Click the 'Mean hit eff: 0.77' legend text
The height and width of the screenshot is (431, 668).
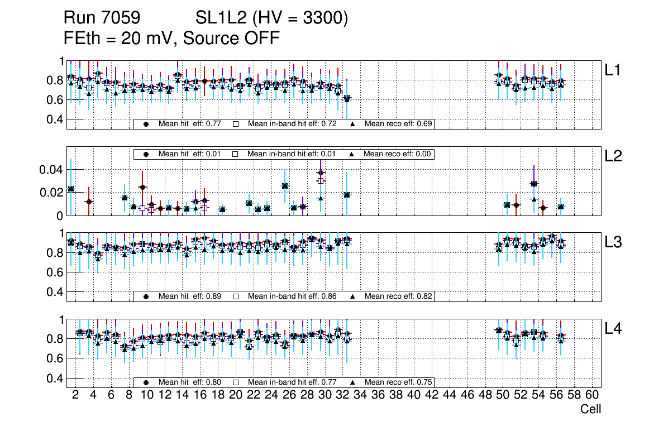pyautogui.click(x=190, y=124)
